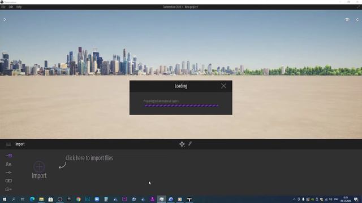Open the Help menu

coord(19,7)
